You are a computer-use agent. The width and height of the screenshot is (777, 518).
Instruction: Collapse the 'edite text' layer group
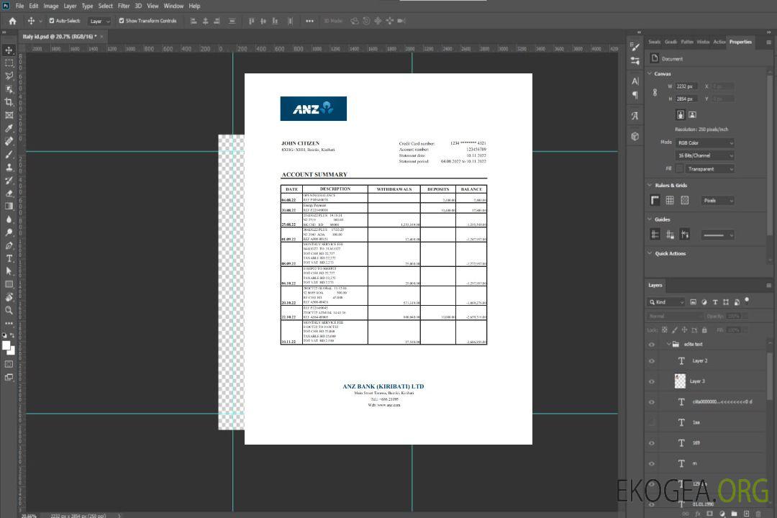click(x=668, y=344)
